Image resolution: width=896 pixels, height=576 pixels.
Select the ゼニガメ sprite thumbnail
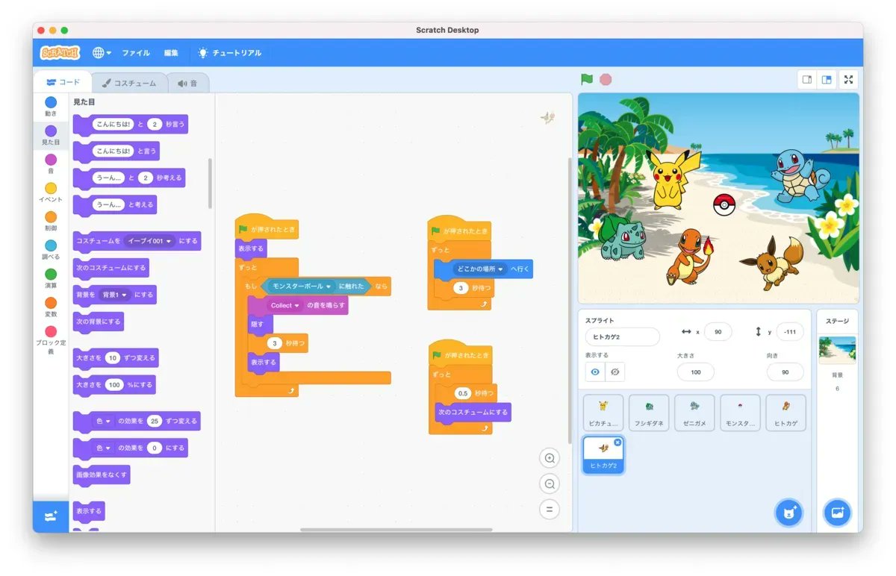point(694,413)
